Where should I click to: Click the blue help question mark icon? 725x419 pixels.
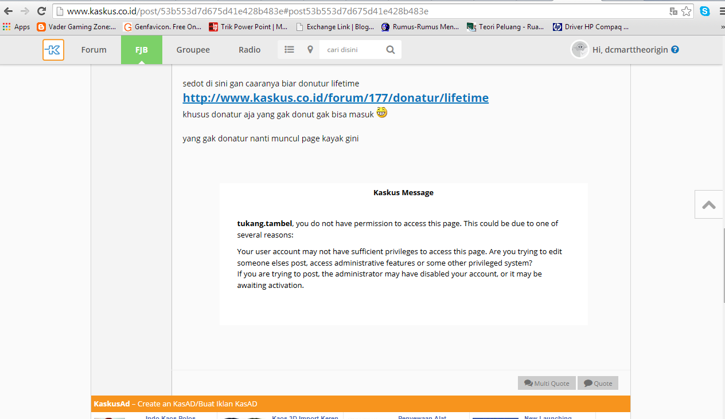click(675, 50)
